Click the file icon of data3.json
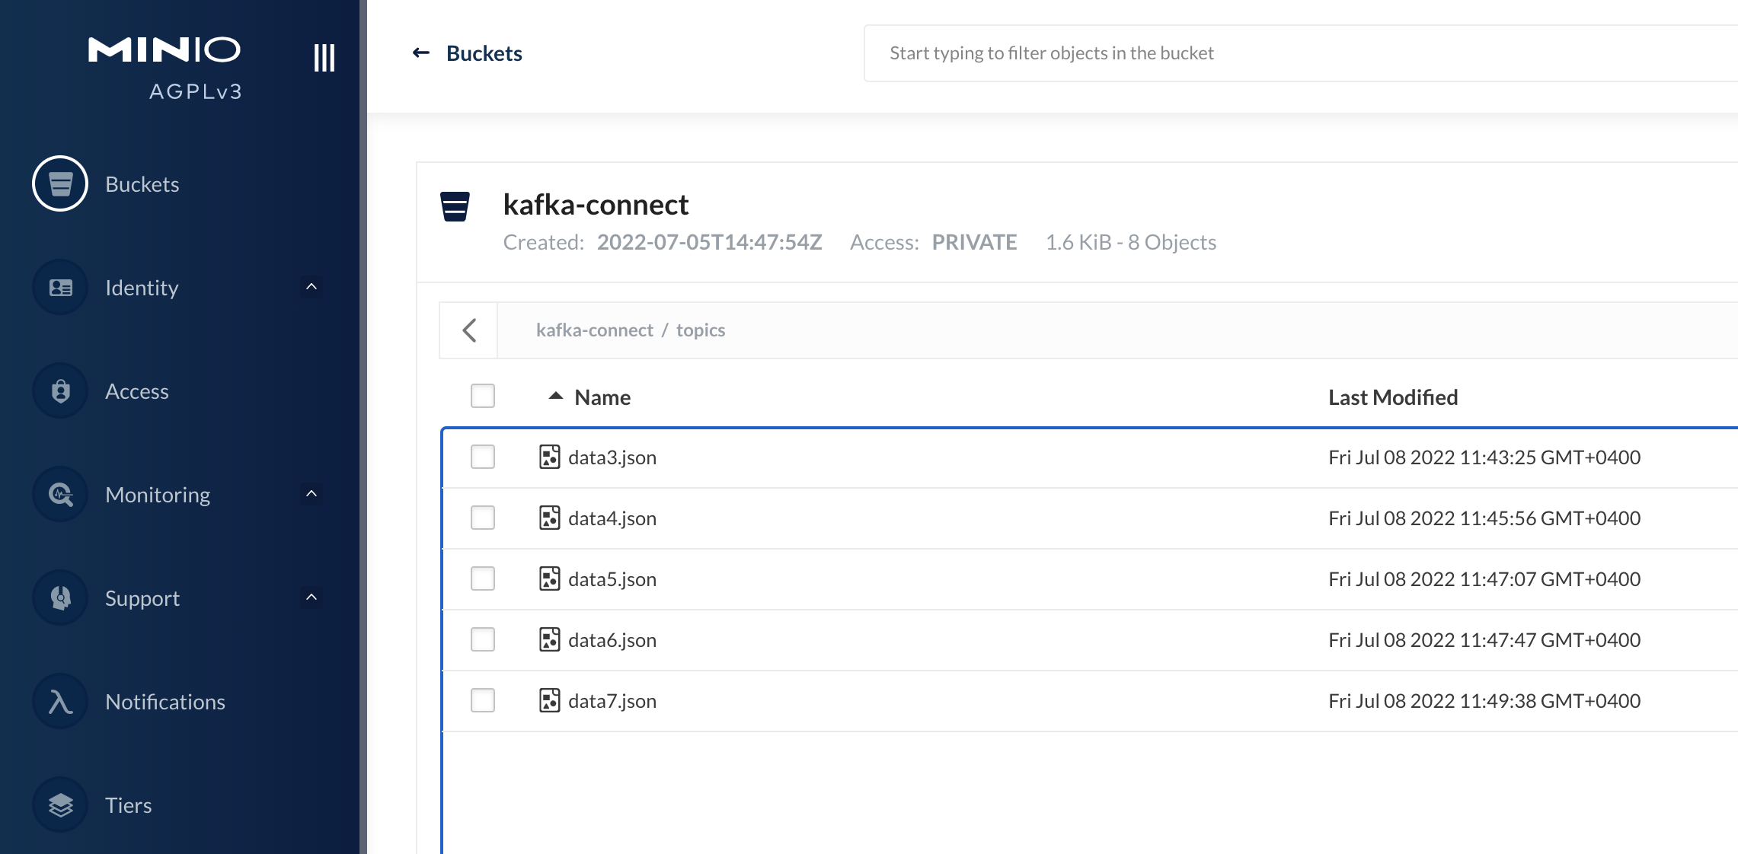Image resolution: width=1738 pixels, height=854 pixels. (549, 457)
